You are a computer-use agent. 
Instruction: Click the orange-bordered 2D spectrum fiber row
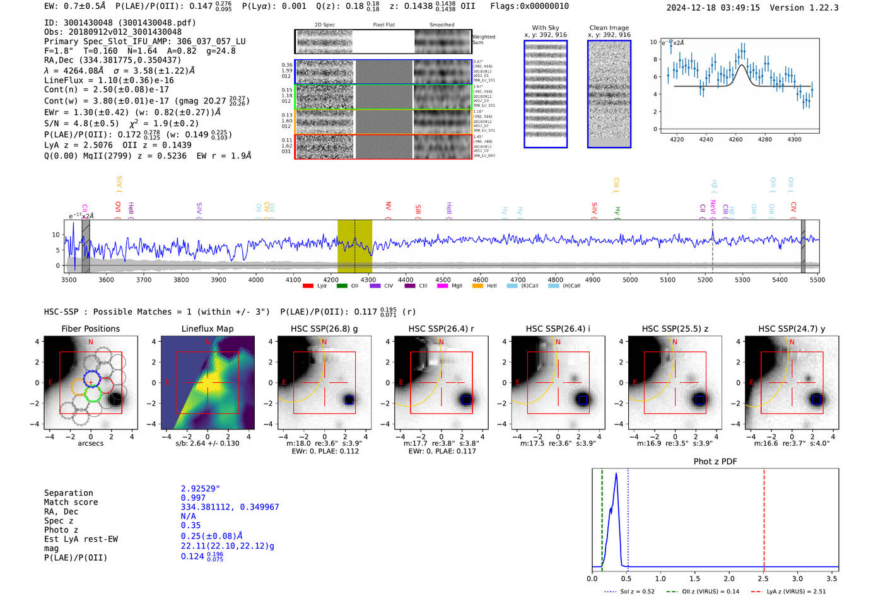tap(383, 122)
